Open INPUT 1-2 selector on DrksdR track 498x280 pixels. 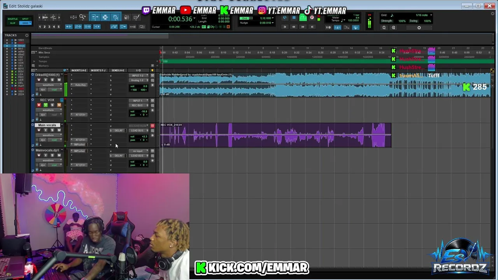click(139, 75)
